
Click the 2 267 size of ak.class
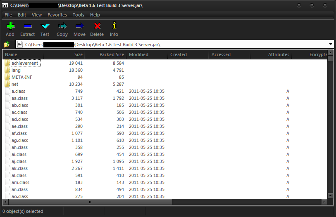(x=77, y=168)
